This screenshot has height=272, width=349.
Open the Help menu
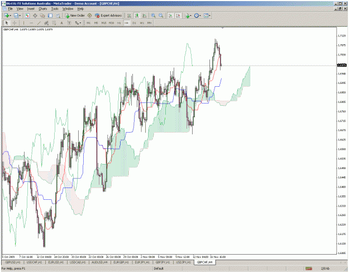80,9
